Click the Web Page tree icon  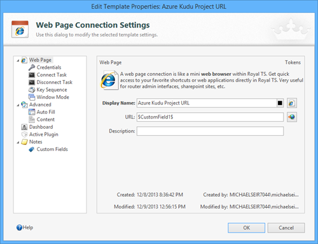[24, 60]
